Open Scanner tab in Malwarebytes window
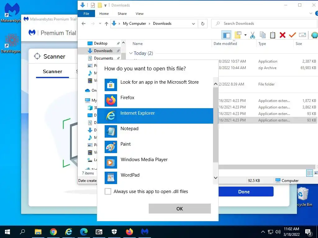 [52, 72]
